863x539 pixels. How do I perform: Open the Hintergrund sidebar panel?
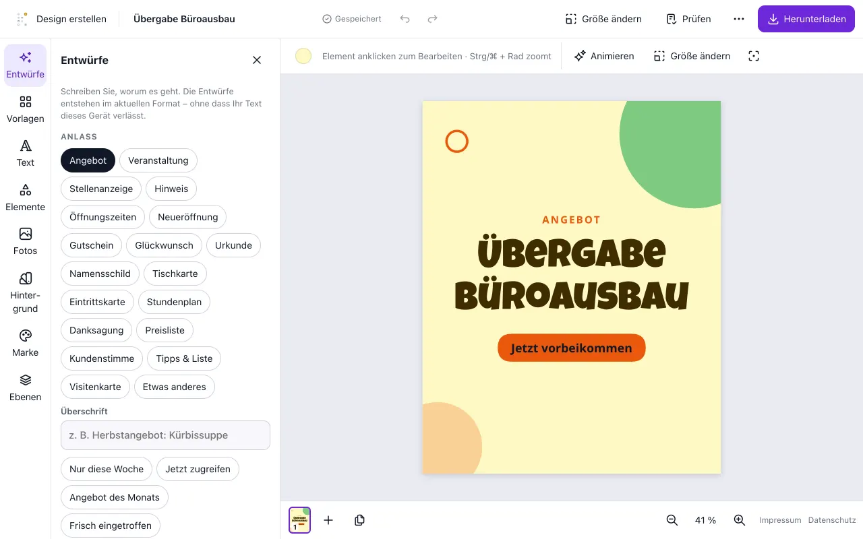[x=26, y=292]
